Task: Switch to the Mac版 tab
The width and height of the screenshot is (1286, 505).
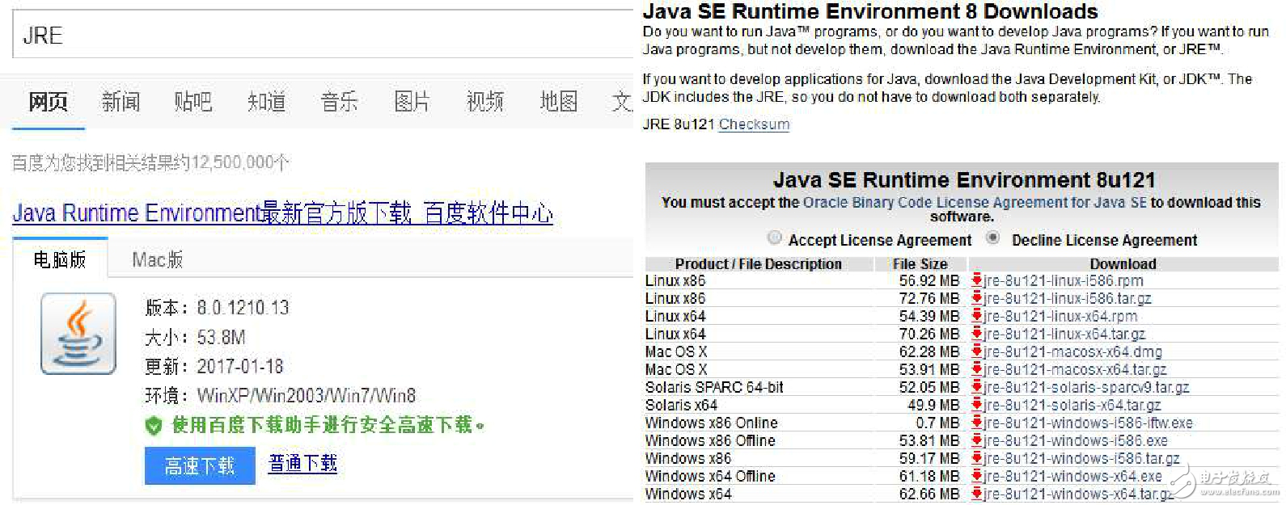Action: click(158, 259)
